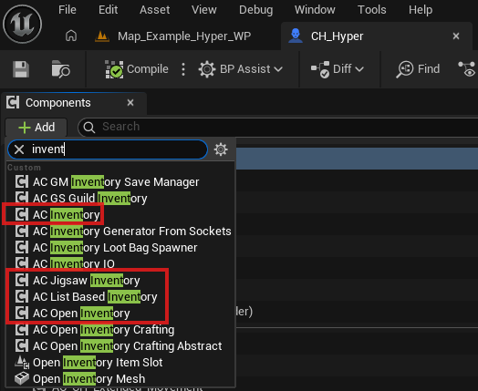Open the BP Assist dropdown

(241, 69)
